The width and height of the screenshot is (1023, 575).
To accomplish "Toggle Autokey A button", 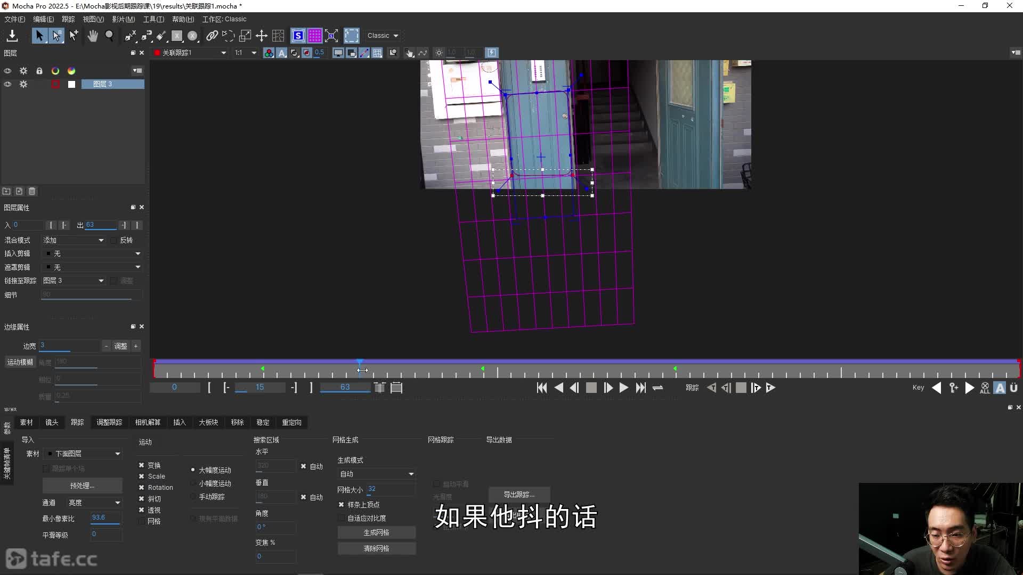I will pos(1000,388).
